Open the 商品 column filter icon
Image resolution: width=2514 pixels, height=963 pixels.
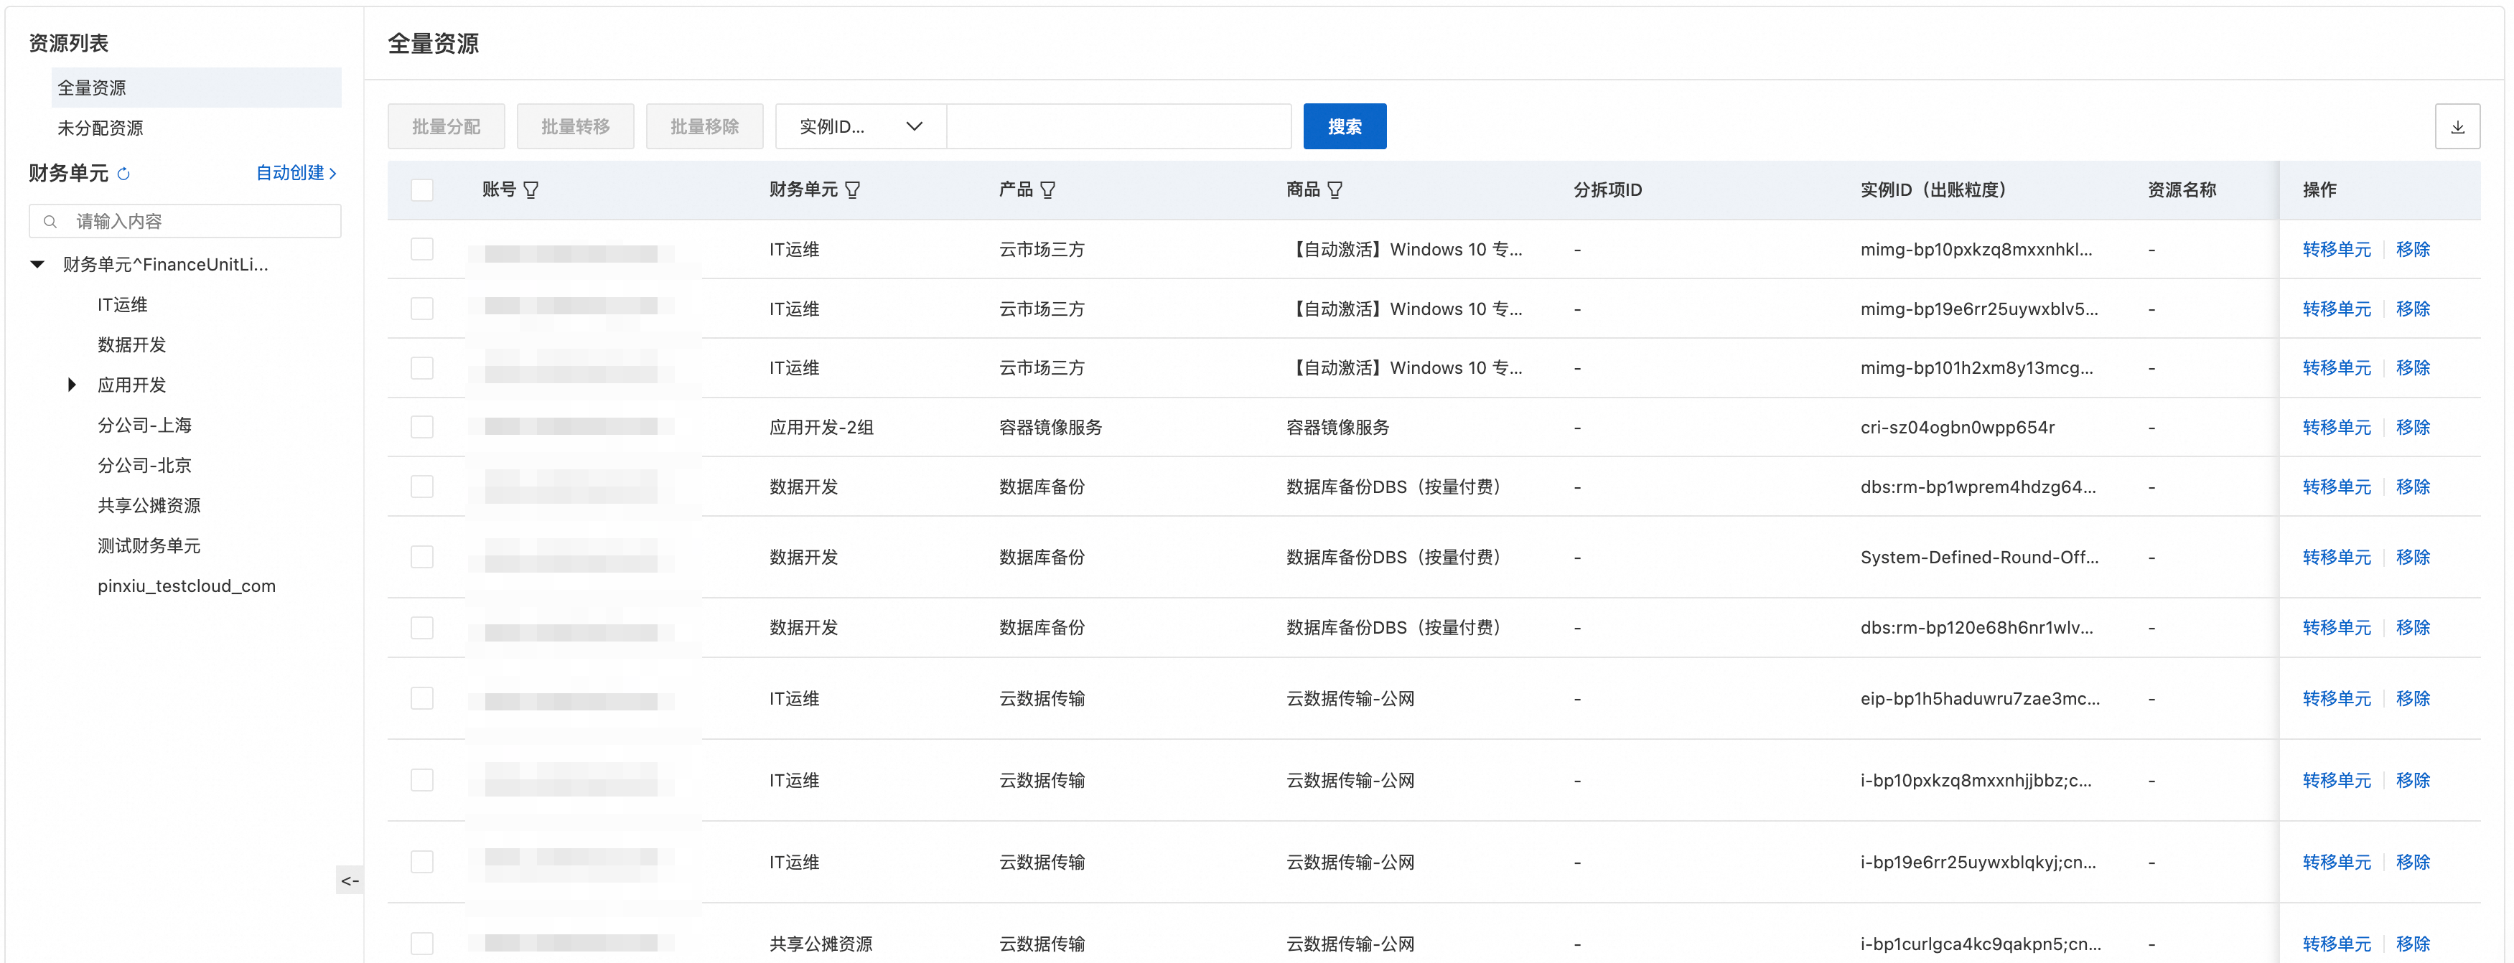[1334, 190]
